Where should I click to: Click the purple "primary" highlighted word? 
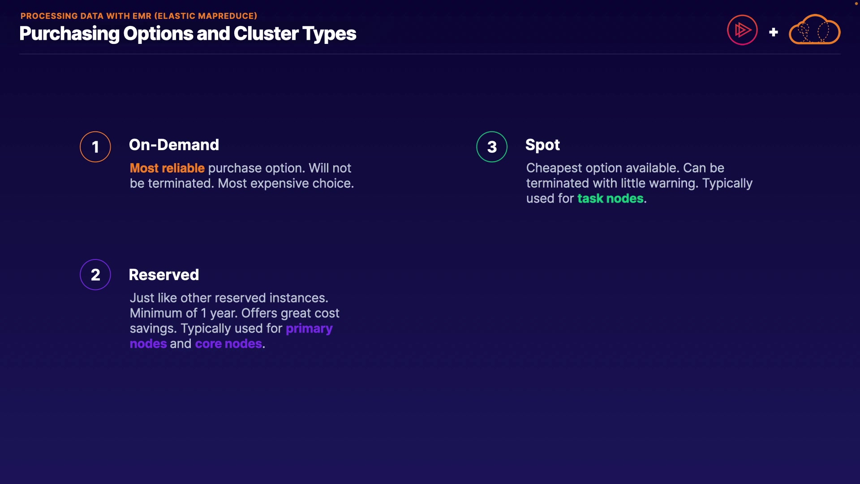pos(309,328)
